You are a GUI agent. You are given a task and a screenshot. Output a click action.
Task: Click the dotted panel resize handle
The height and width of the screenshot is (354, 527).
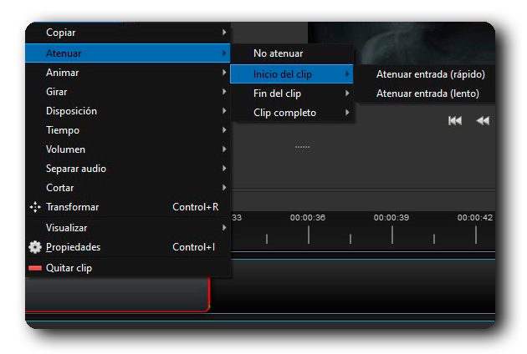[303, 147]
